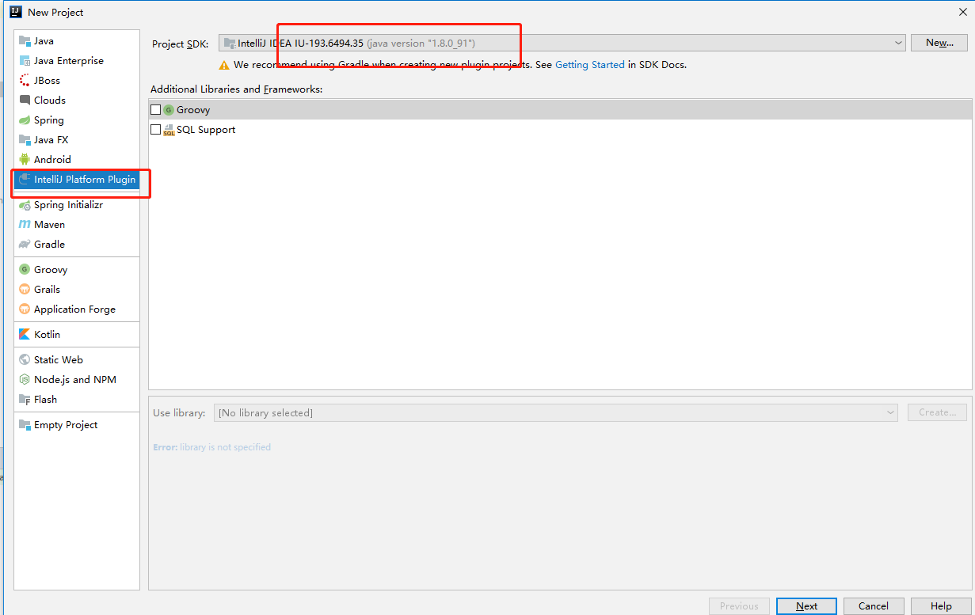Select Grails project type label
This screenshot has height=615, width=975.
(47, 290)
